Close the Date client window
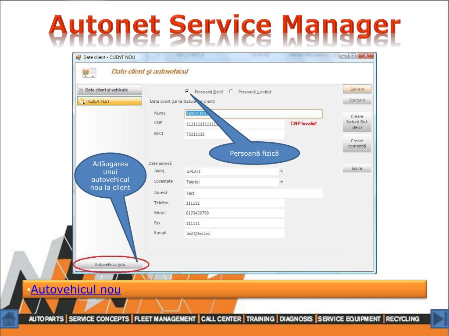The width and height of the screenshot is (449, 336). (x=366, y=56)
